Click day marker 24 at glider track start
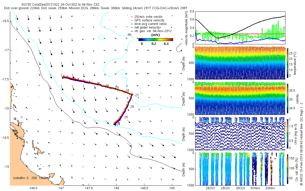 point(118,124)
